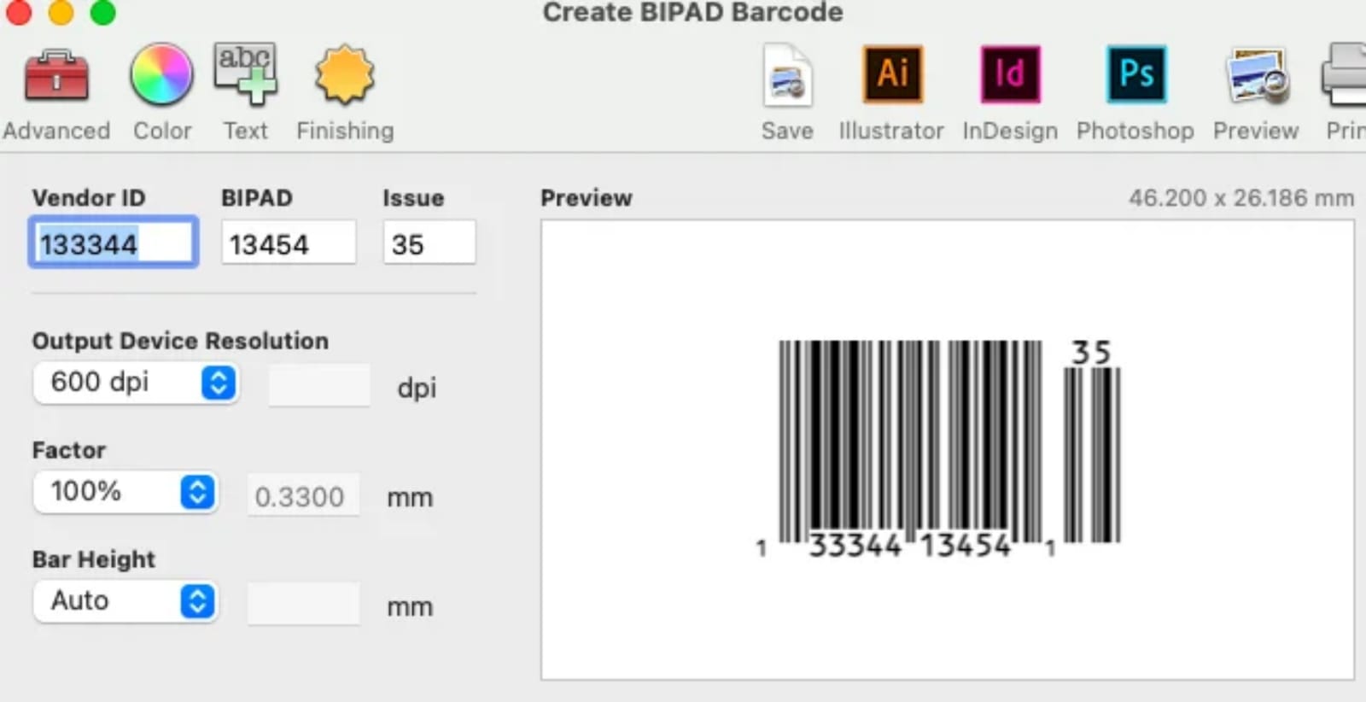Image resolution: width=1366 pixels, height=702 pixels.
Task: Open the Finishing options
Action: (x=345, y=75)
